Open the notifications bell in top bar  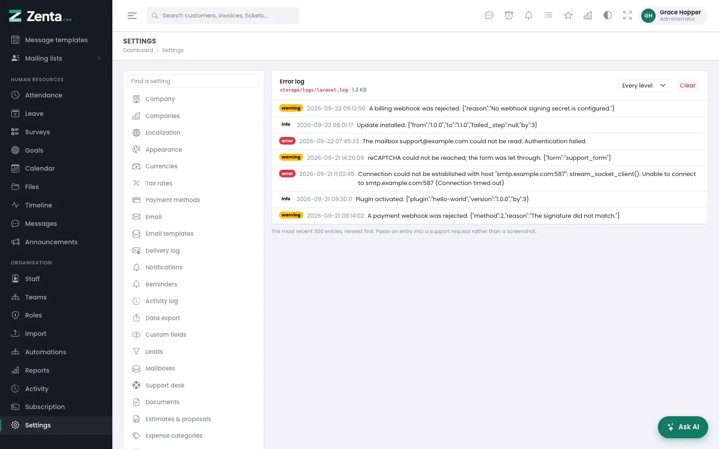pyautogui.click(x=528, y=16)
